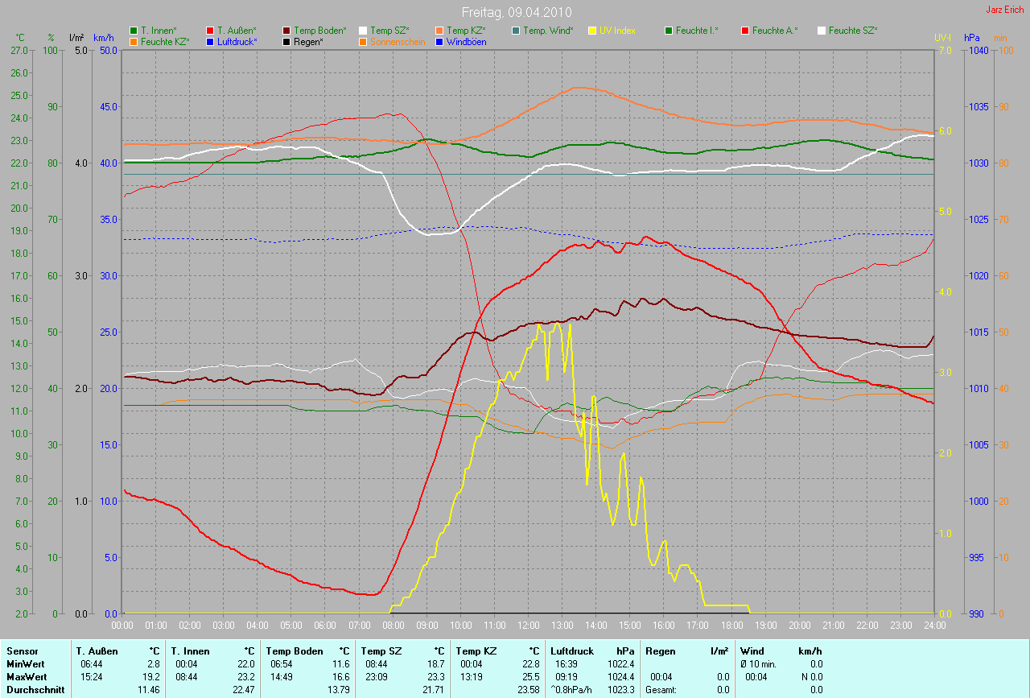This screenshot has height=698, width=1030.
Task: Select the Luftdruck* legend label
Action: (237, 42)
